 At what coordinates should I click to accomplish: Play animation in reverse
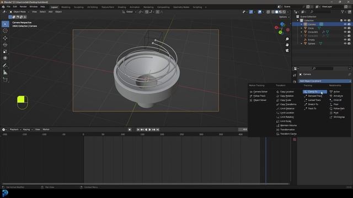coord(146,130)
